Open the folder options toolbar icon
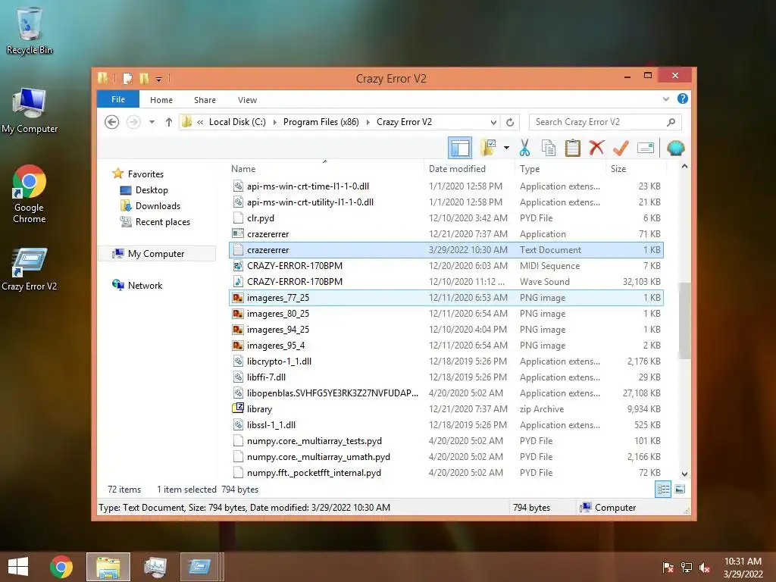This screenshot has width=776, height=582. point(488,148)
